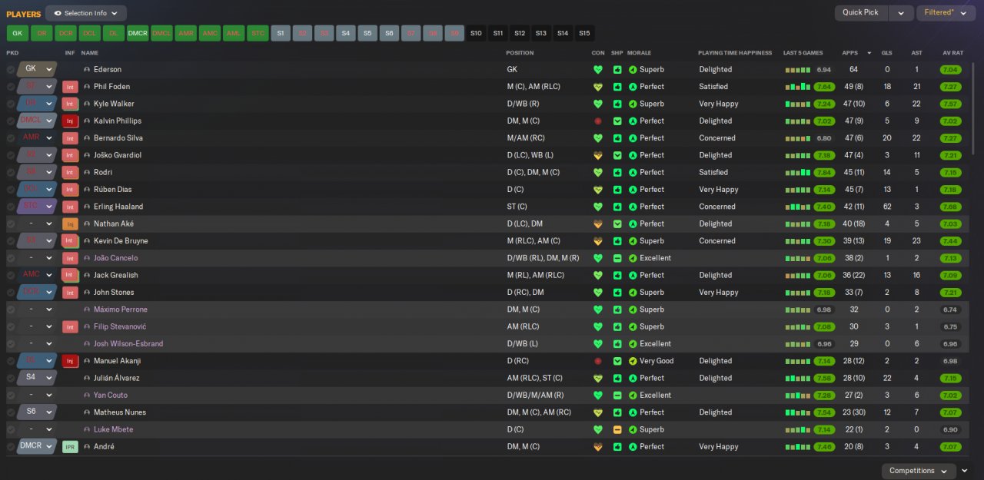Select the DMCR position slot tab

(x=138, y=33)
